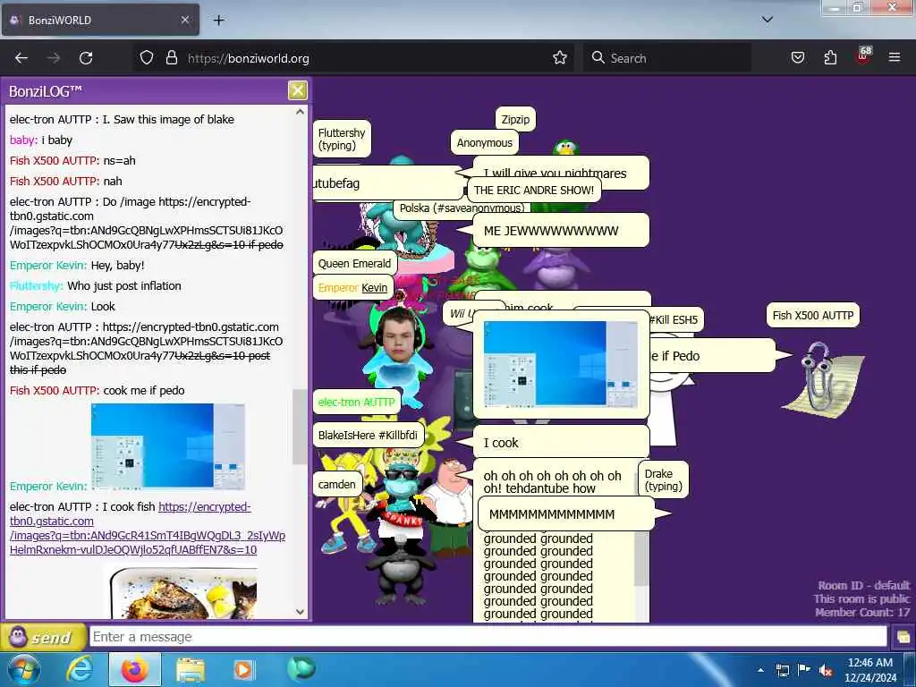Close the BonziLOG panel
This screenshot has height=687, width=916.
(x=297, y=90)
